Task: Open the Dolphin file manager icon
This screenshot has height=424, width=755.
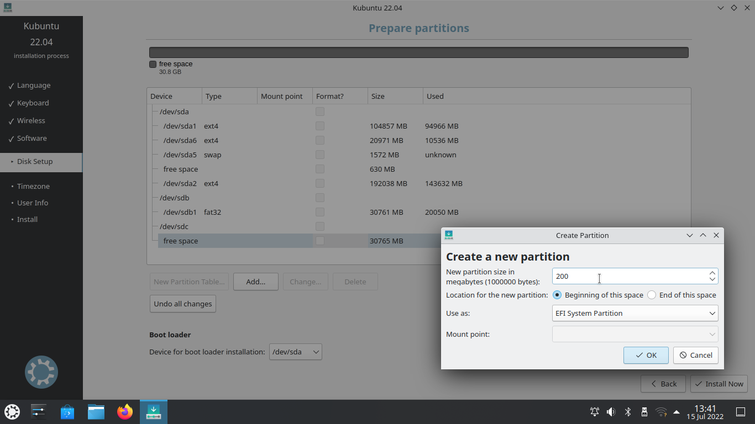Action: point(96,412)
